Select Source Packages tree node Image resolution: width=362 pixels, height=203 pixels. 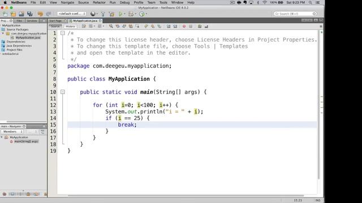tap(18, 29)
